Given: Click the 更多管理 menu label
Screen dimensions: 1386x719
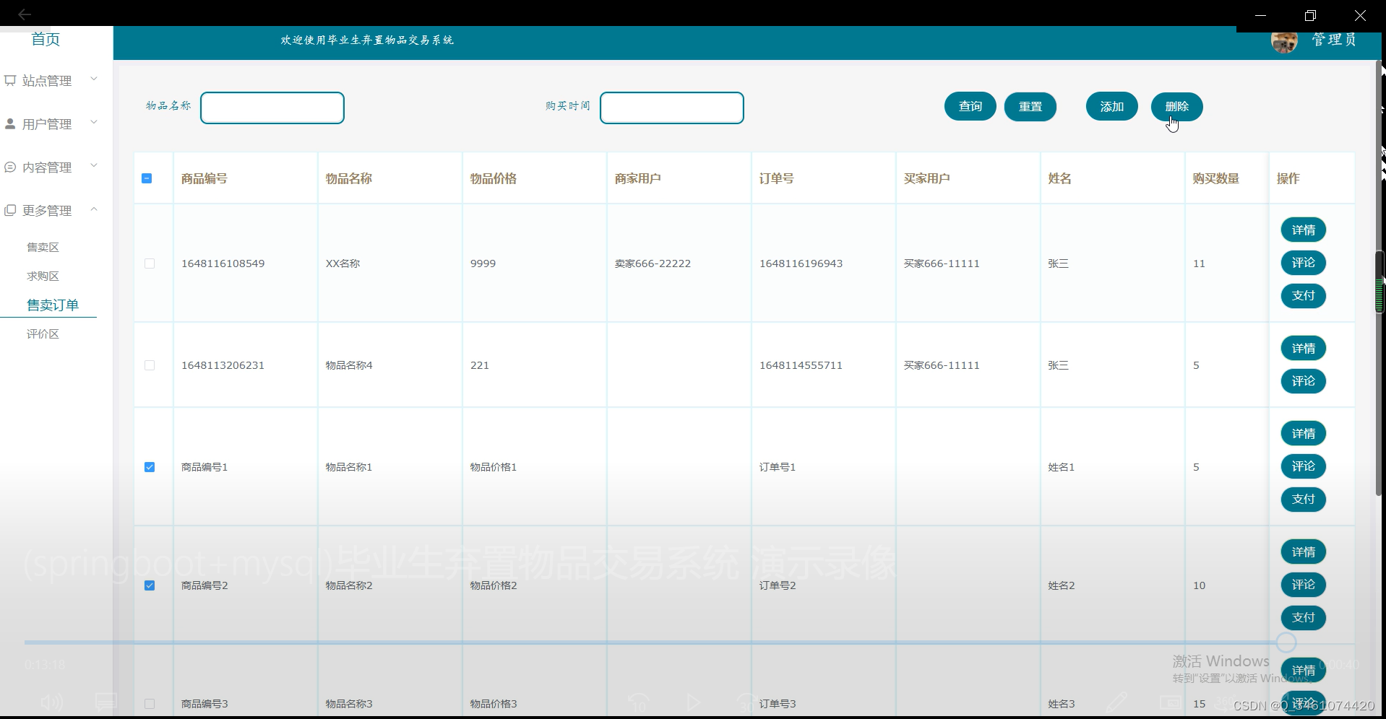Looking at the screenshot, I should click(x=47, y=211).
